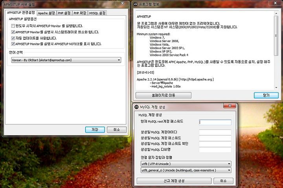
Task: Click the MySQL database name field
Action: (x=215, y=149)
